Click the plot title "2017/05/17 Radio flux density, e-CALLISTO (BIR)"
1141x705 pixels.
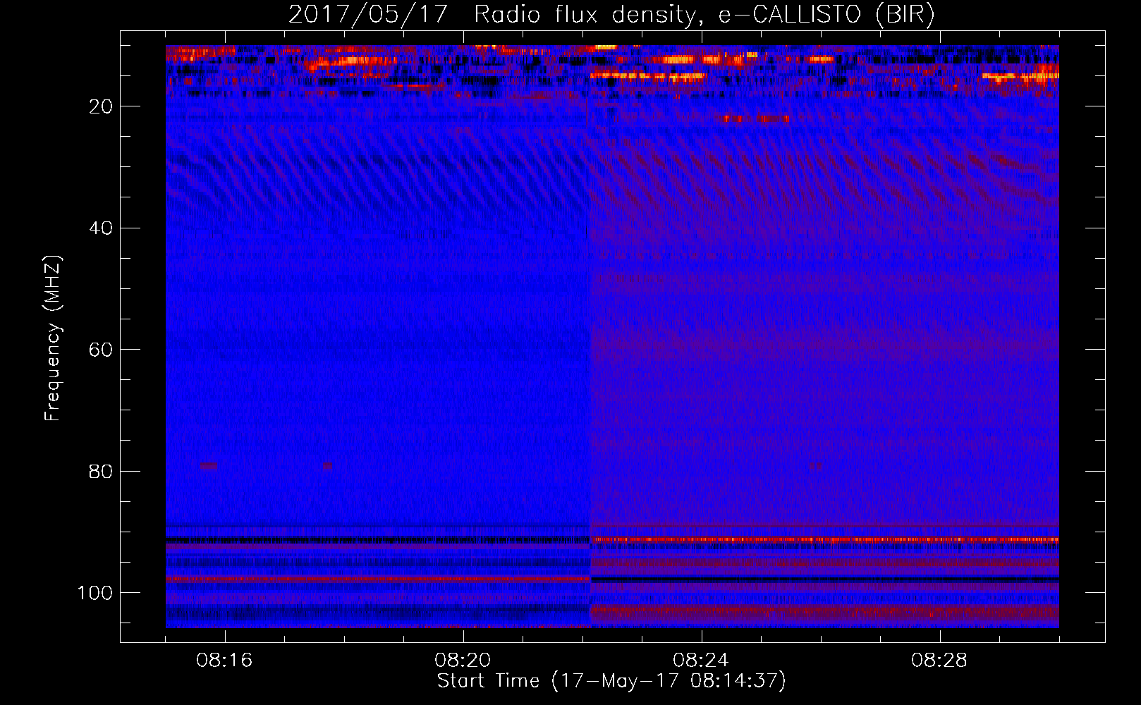point(611,14)
